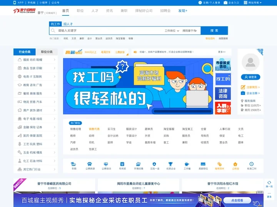Click the 公积金 house icon
277x207 pixels.
[235, 164]
